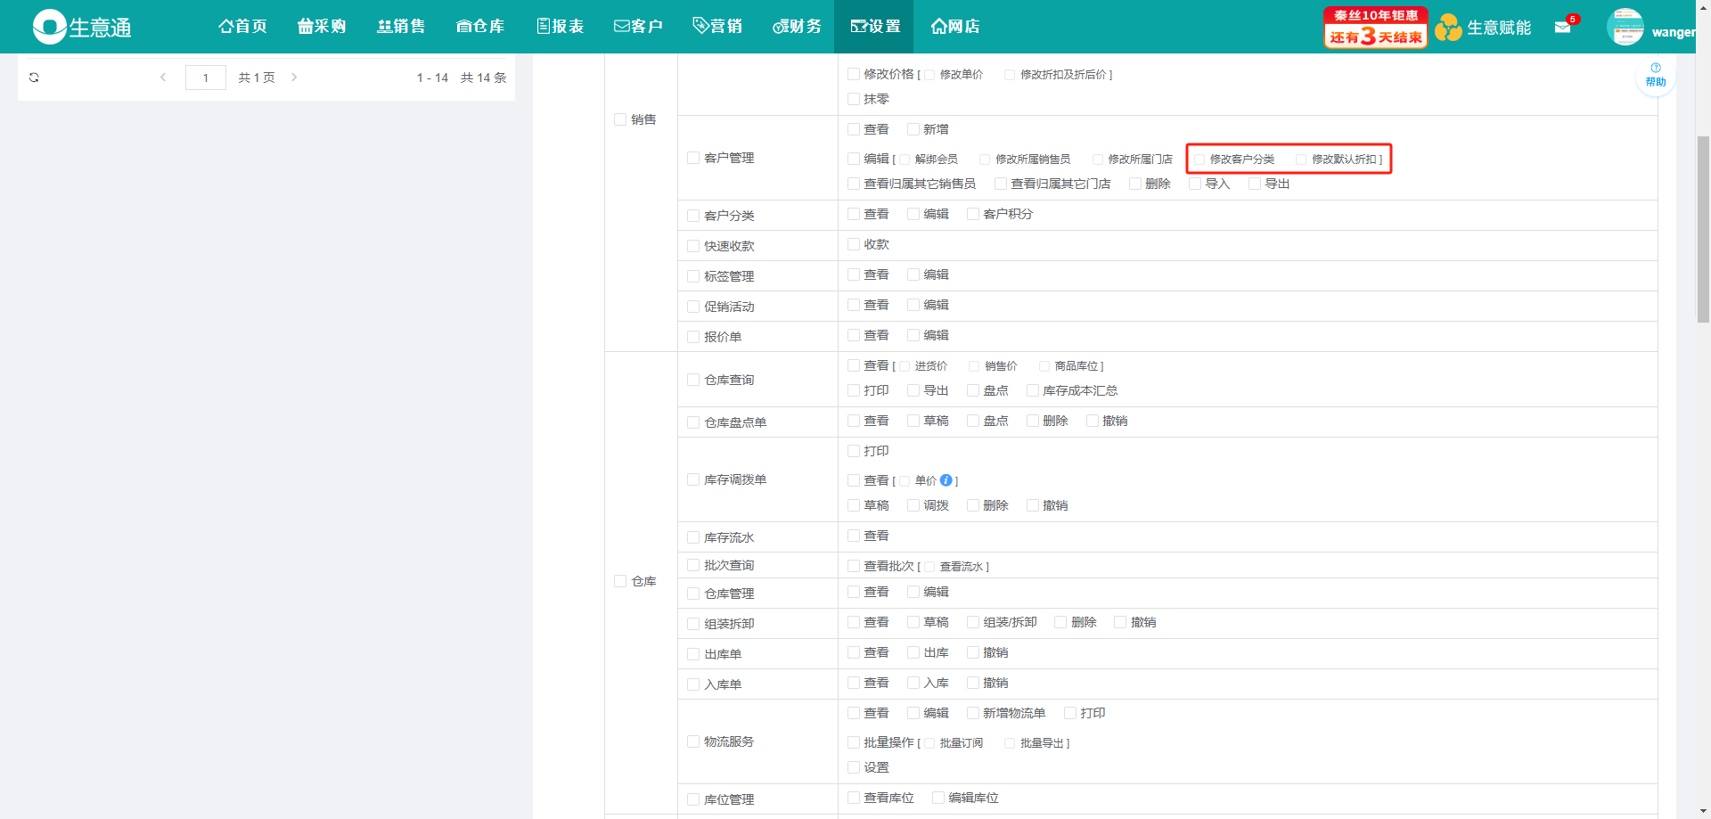
Task: Toggle the 出库单 checkbox
Action: click(x=693, y=654)
